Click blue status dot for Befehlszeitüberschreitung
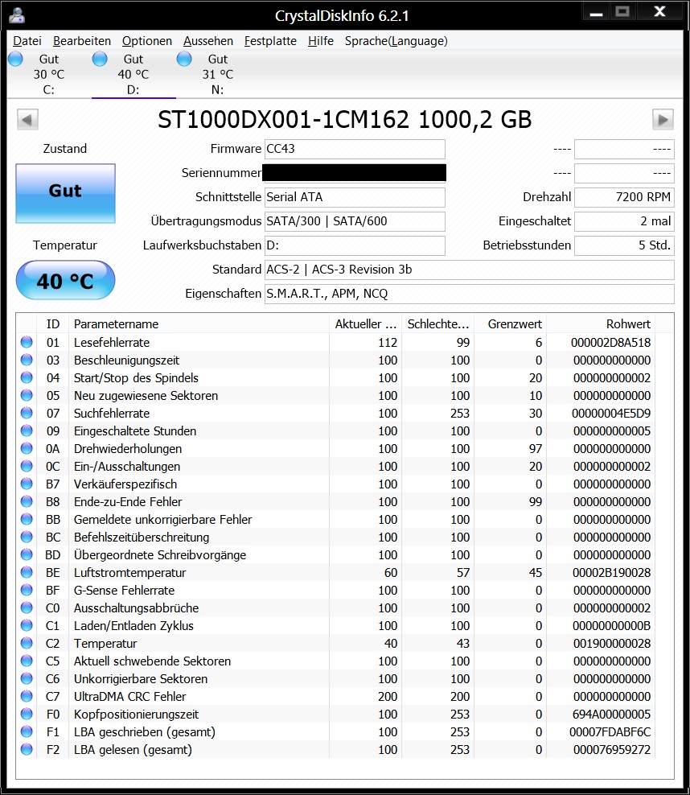690x795 pixels. click(x=27, y=537)
